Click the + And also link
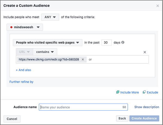 tap(23, 70)
